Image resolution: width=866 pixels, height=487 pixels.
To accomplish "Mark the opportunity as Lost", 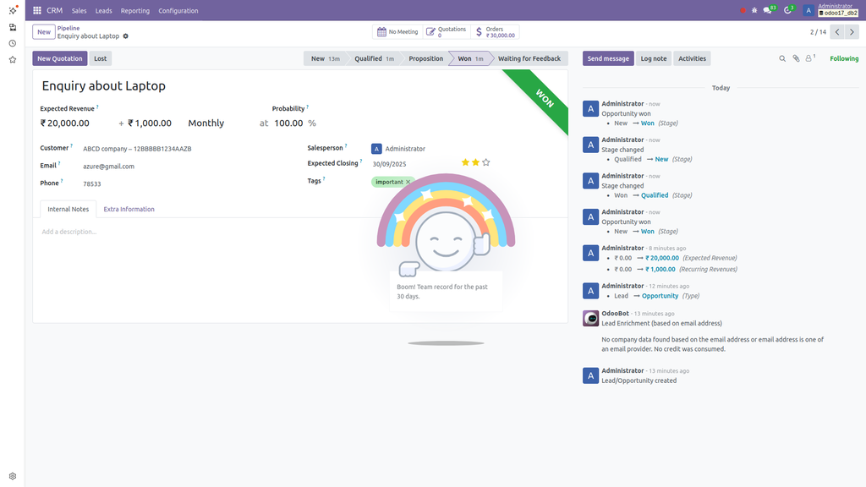I will (x=100, y=58).
